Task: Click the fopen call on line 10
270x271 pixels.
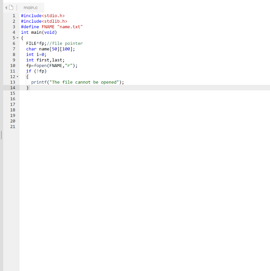Action: [x=40, y=65]
